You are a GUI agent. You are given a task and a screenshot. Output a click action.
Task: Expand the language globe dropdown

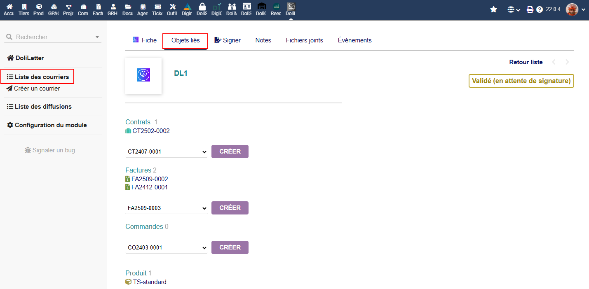514,9
